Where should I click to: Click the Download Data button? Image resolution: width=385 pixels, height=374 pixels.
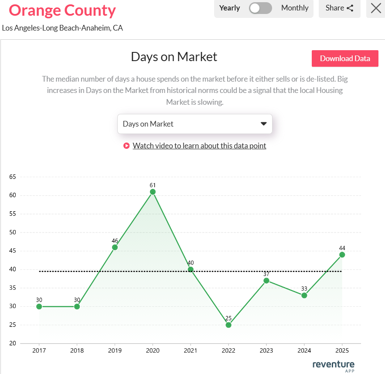[x=345, y=58]
